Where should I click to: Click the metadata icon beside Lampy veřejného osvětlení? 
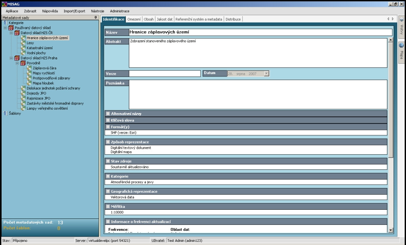[x=23, y=108]
